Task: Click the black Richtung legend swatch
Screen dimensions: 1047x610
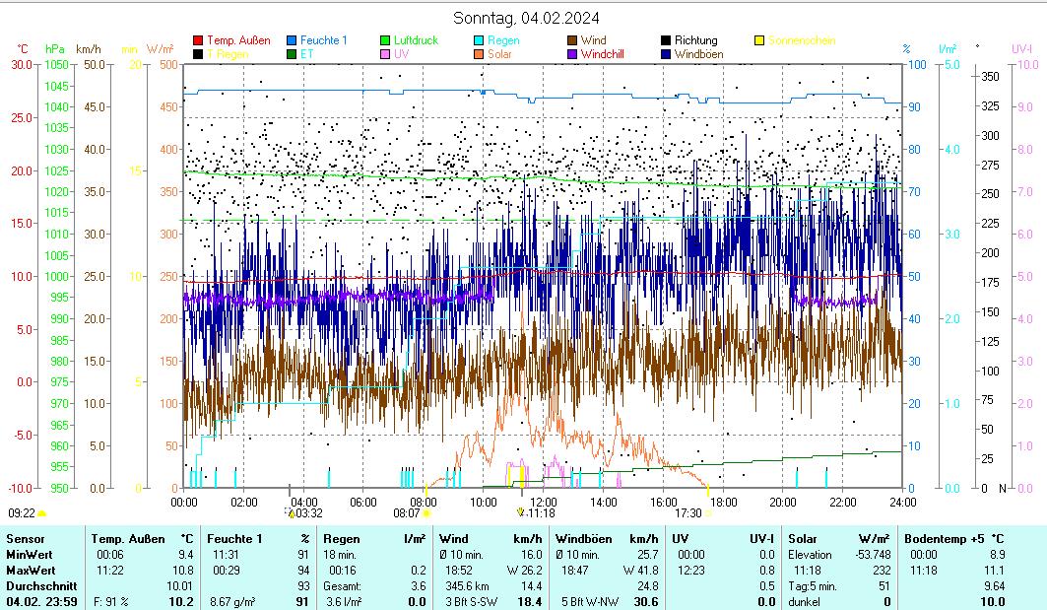Action: click(x=666, y=41)
